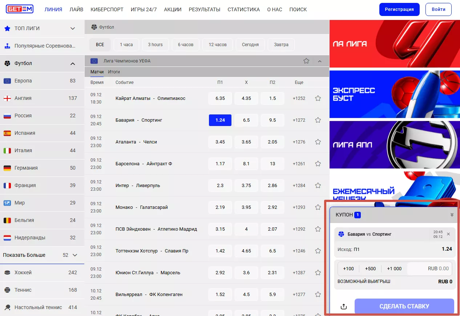
Task: Remove Бавария vs Спортинг from the coupon
Action: click(x=448, y=234)
